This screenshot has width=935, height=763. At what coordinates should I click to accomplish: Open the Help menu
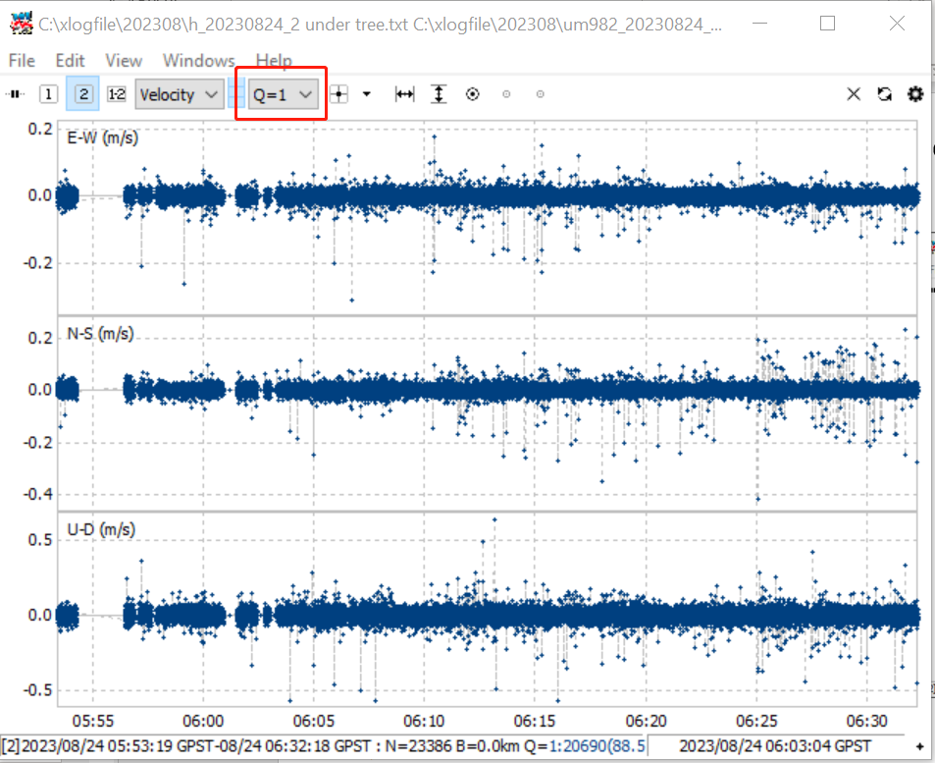[x=274, y=61]
